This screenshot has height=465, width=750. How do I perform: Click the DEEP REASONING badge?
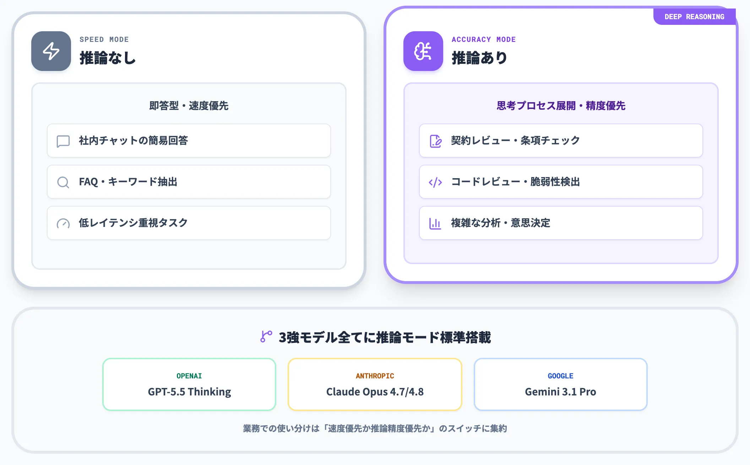pyautogui.click(x=695, y=17)
